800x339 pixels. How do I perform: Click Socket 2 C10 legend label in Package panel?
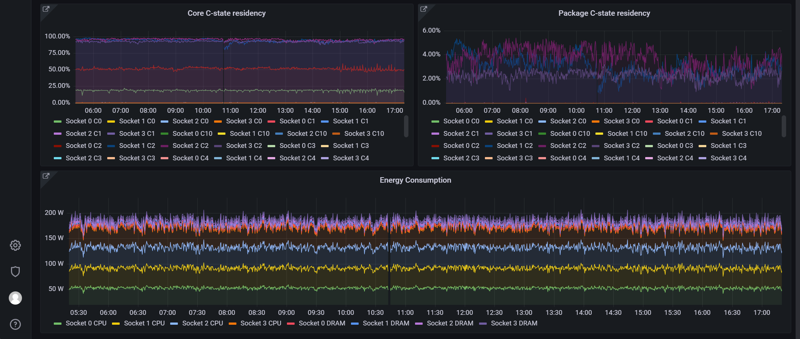[x=684, y=134]
